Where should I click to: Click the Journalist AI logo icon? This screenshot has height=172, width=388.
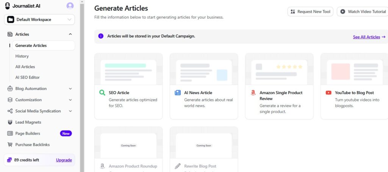coord(7,6)
